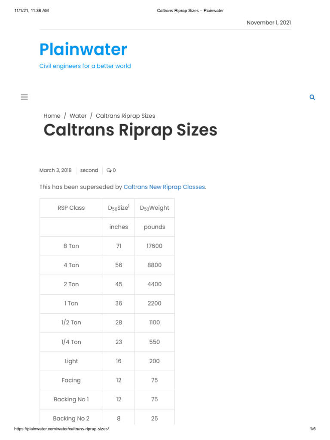Viewport: 330px width, 440px height.
Task: Click the D50 Weight column header
Action: [155, 208]
